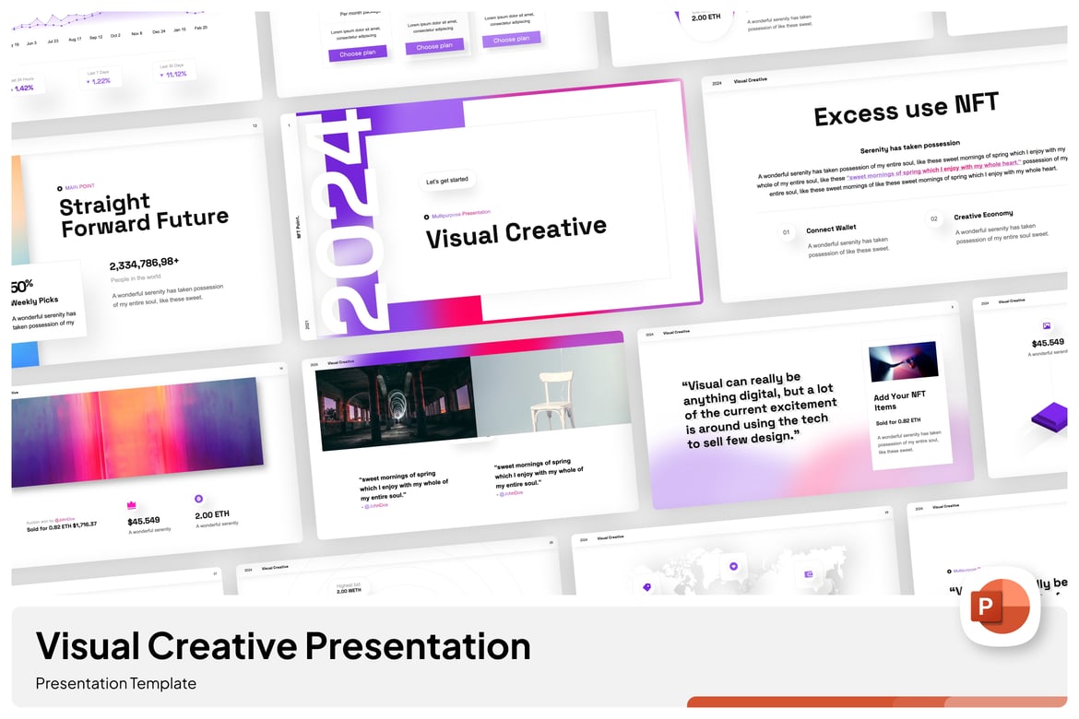This screenshot has height=719, width=1079.
Task: Click the 02 step circle next to Creative Economy
Action: (934, 219)
